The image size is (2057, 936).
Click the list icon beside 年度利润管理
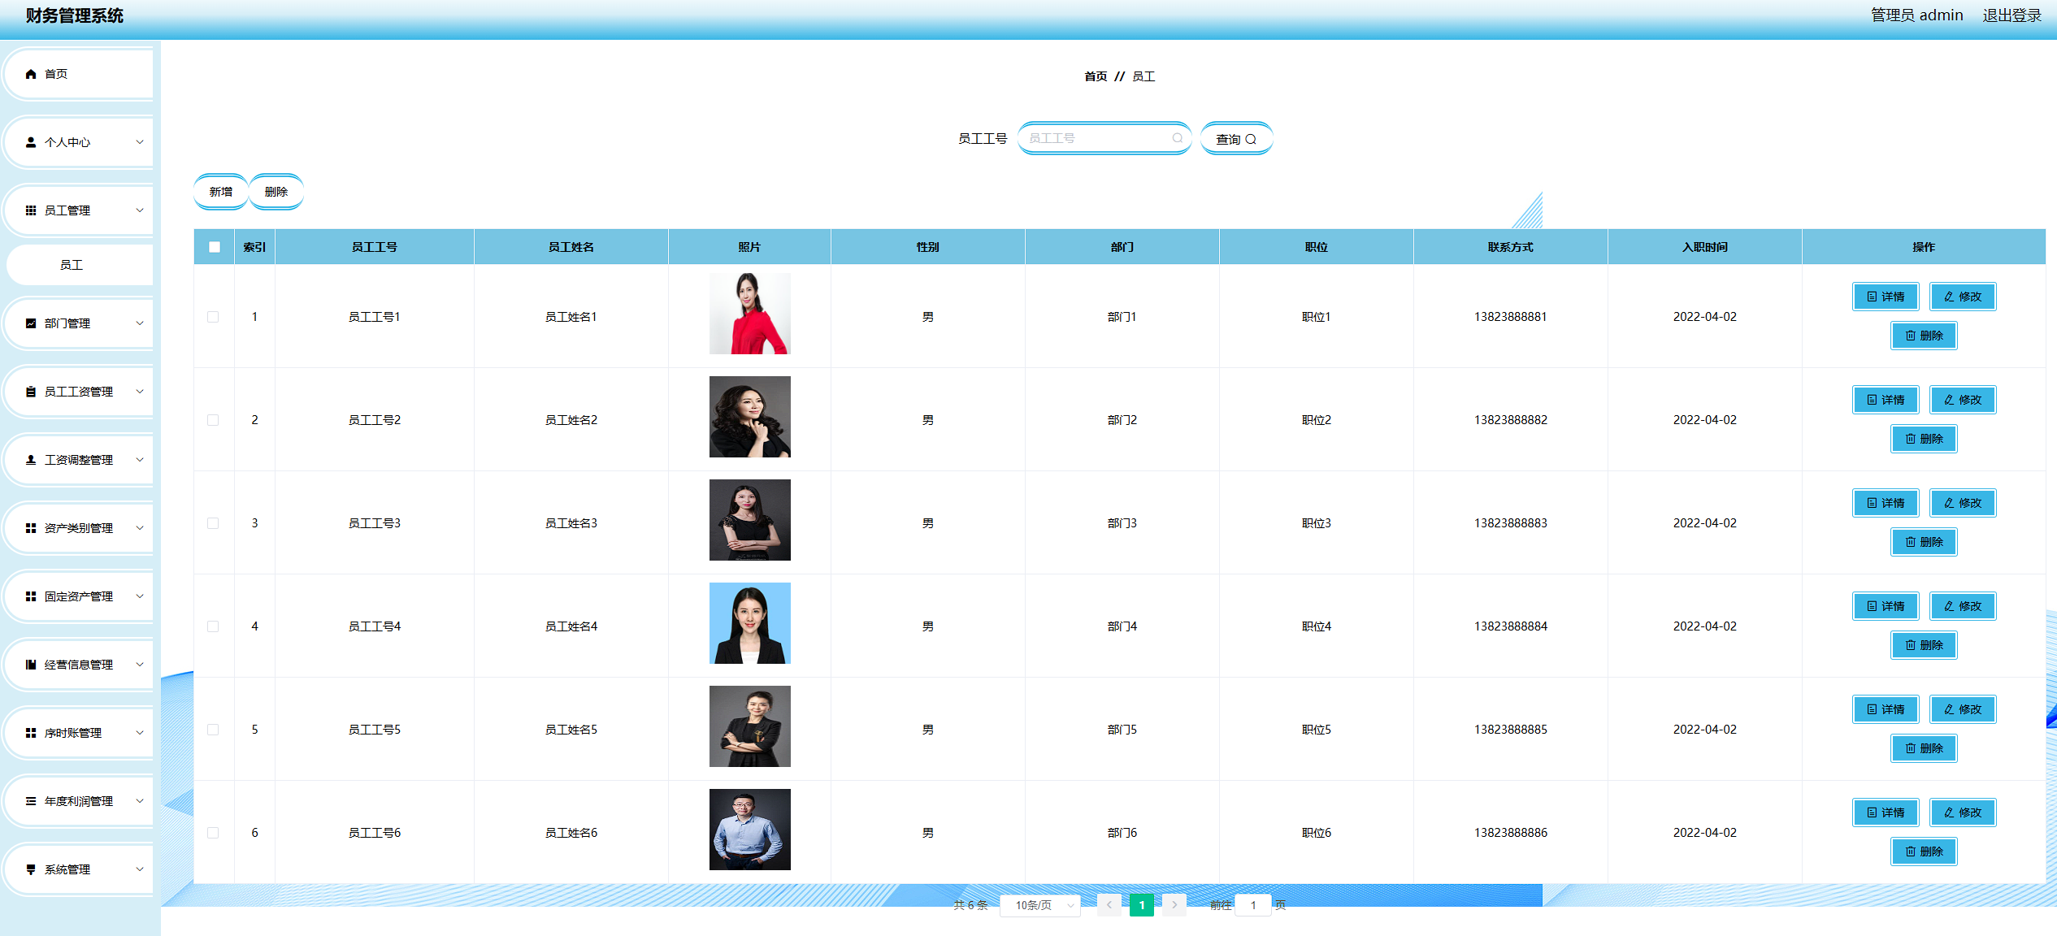click(31, 801)
